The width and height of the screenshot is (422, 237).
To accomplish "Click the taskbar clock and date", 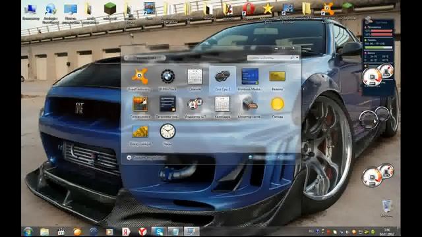I will (x=387, y=232).
